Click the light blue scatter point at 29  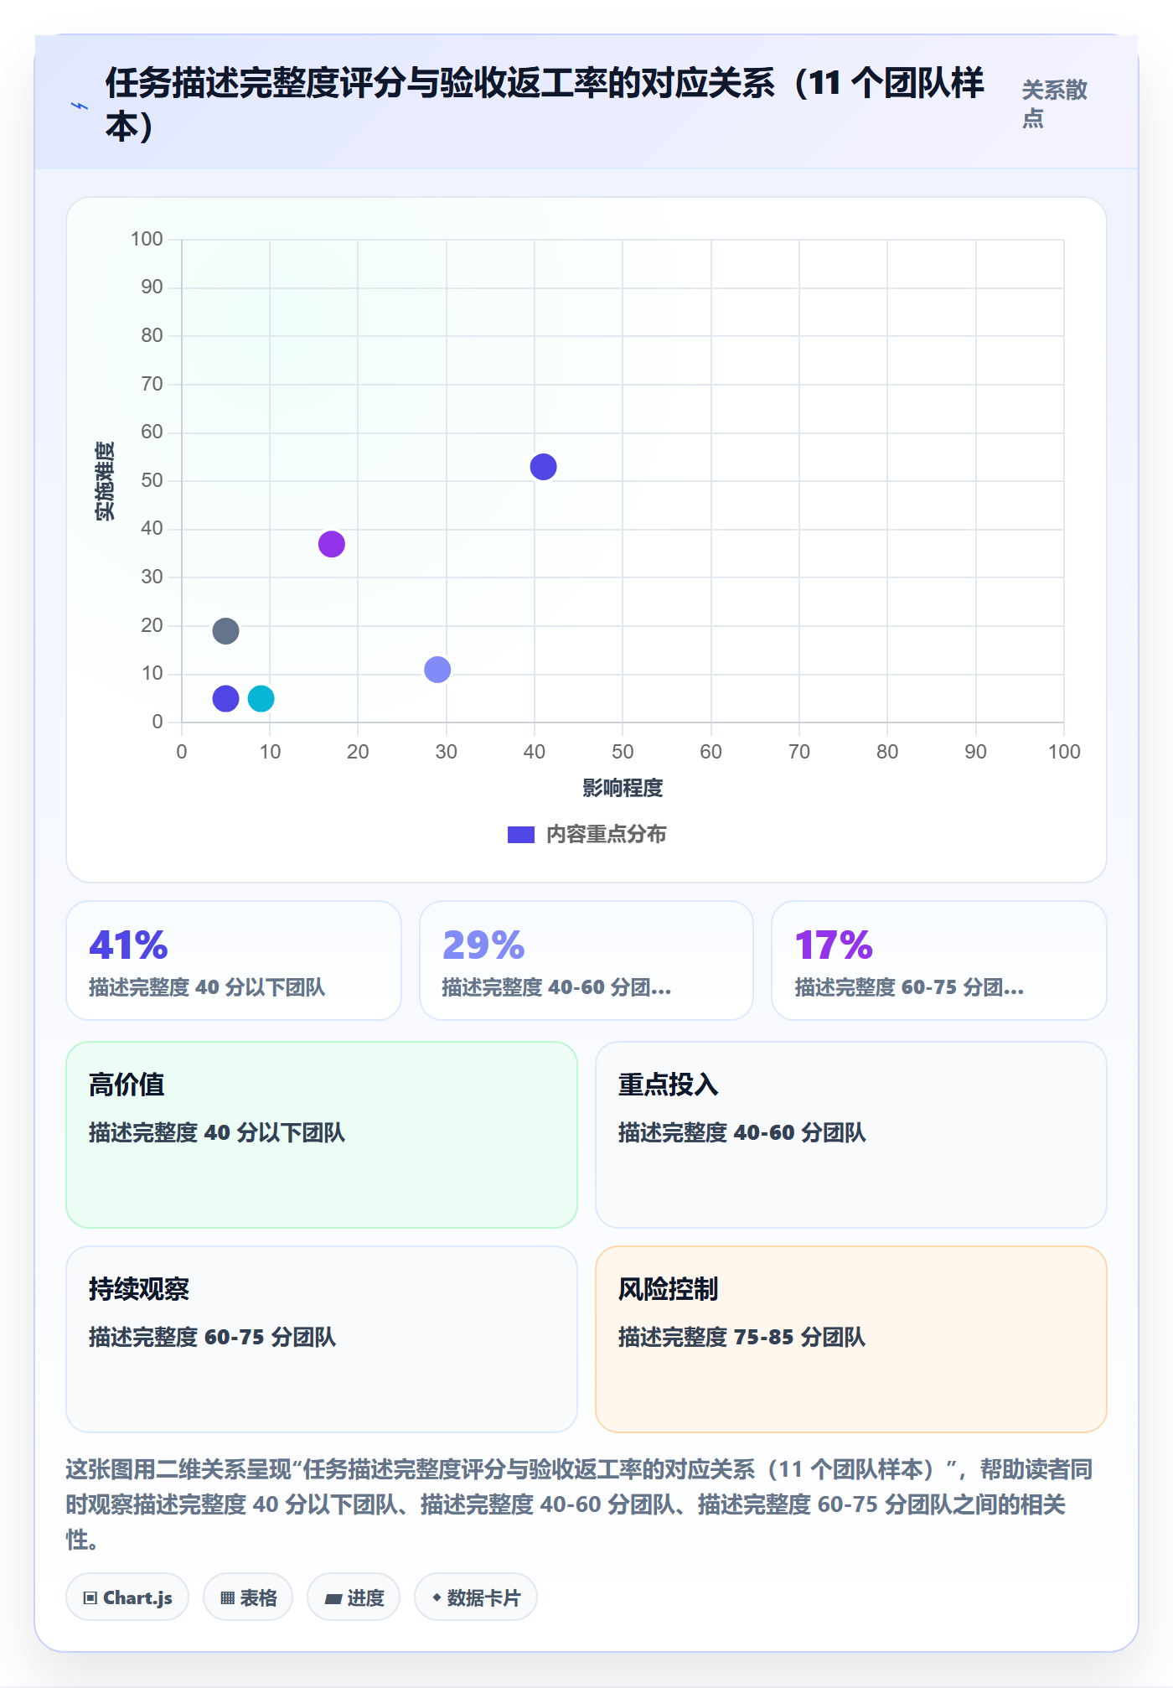pyautogui.click(x=437, y=670)
